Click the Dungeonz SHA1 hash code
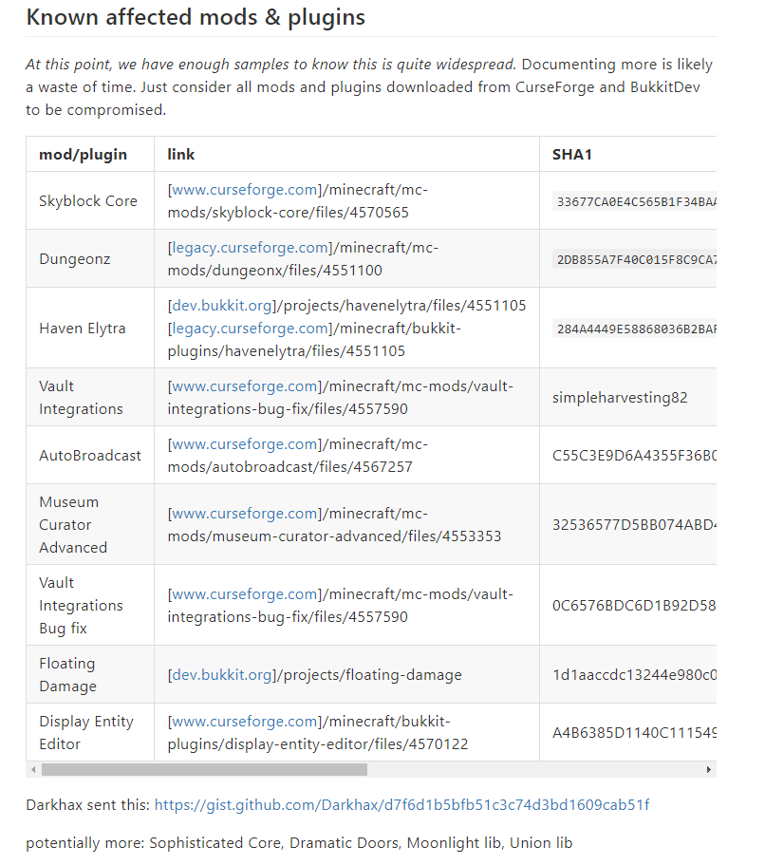The image size is (784, 865). point(635,259)
